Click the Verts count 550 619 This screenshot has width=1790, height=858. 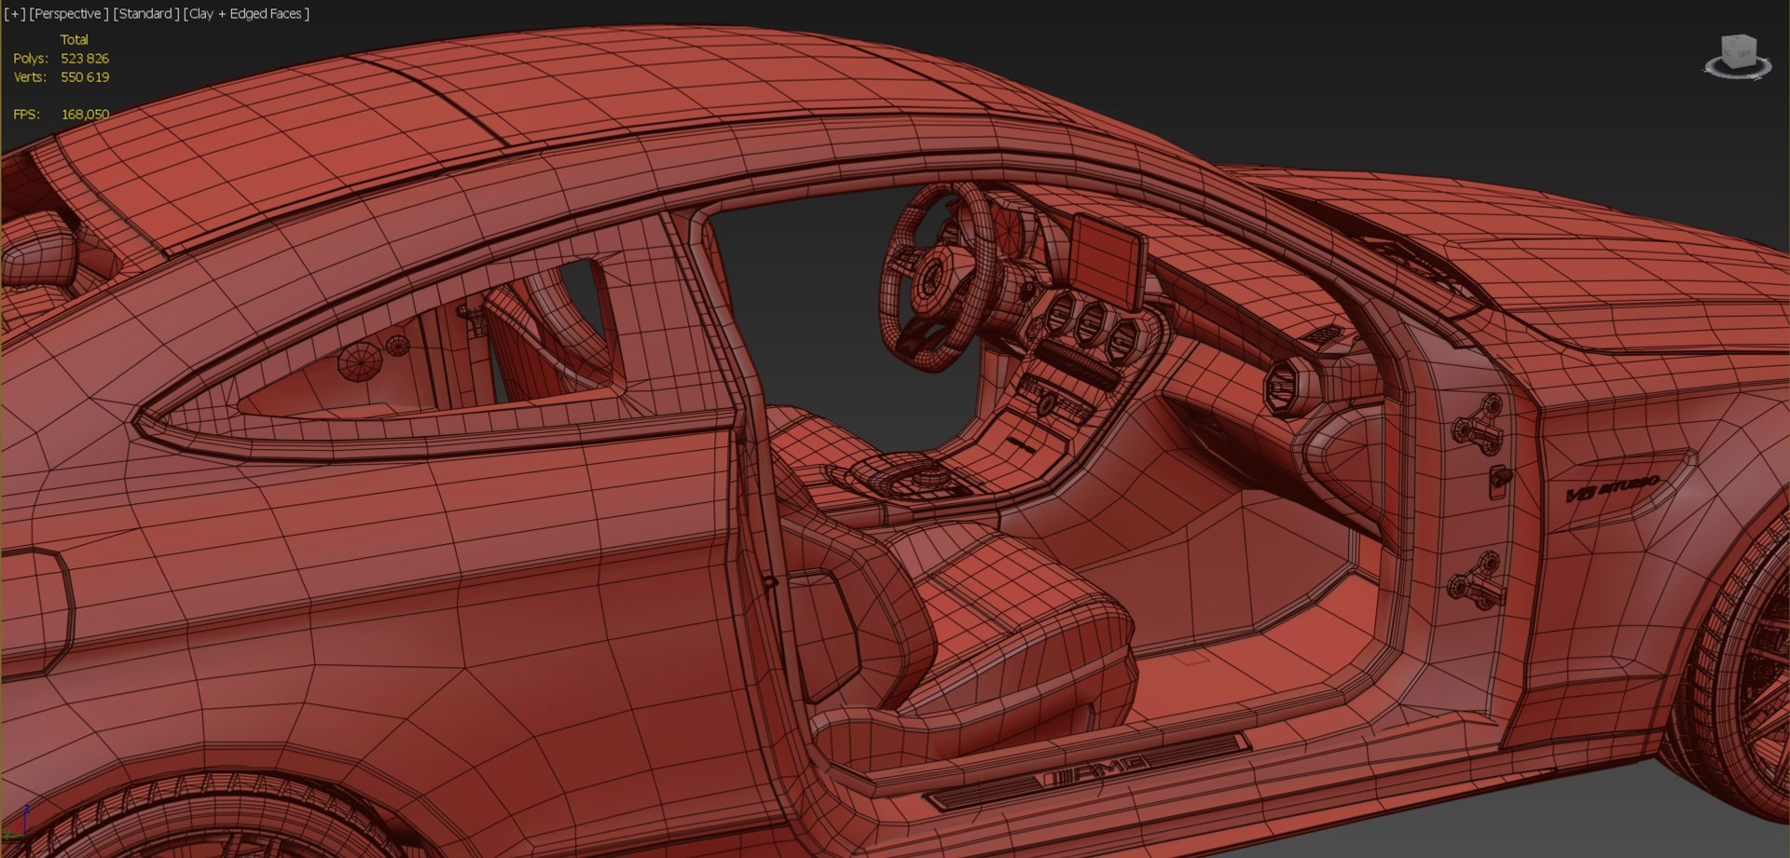85,76
